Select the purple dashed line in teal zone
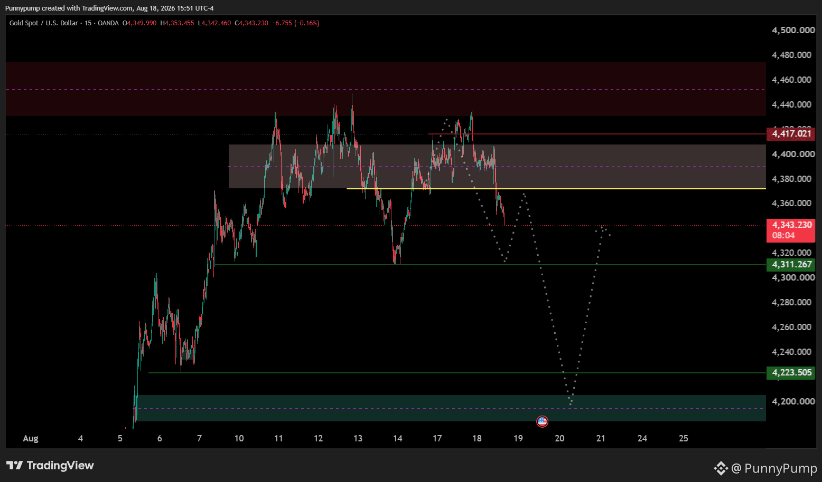 449,408
